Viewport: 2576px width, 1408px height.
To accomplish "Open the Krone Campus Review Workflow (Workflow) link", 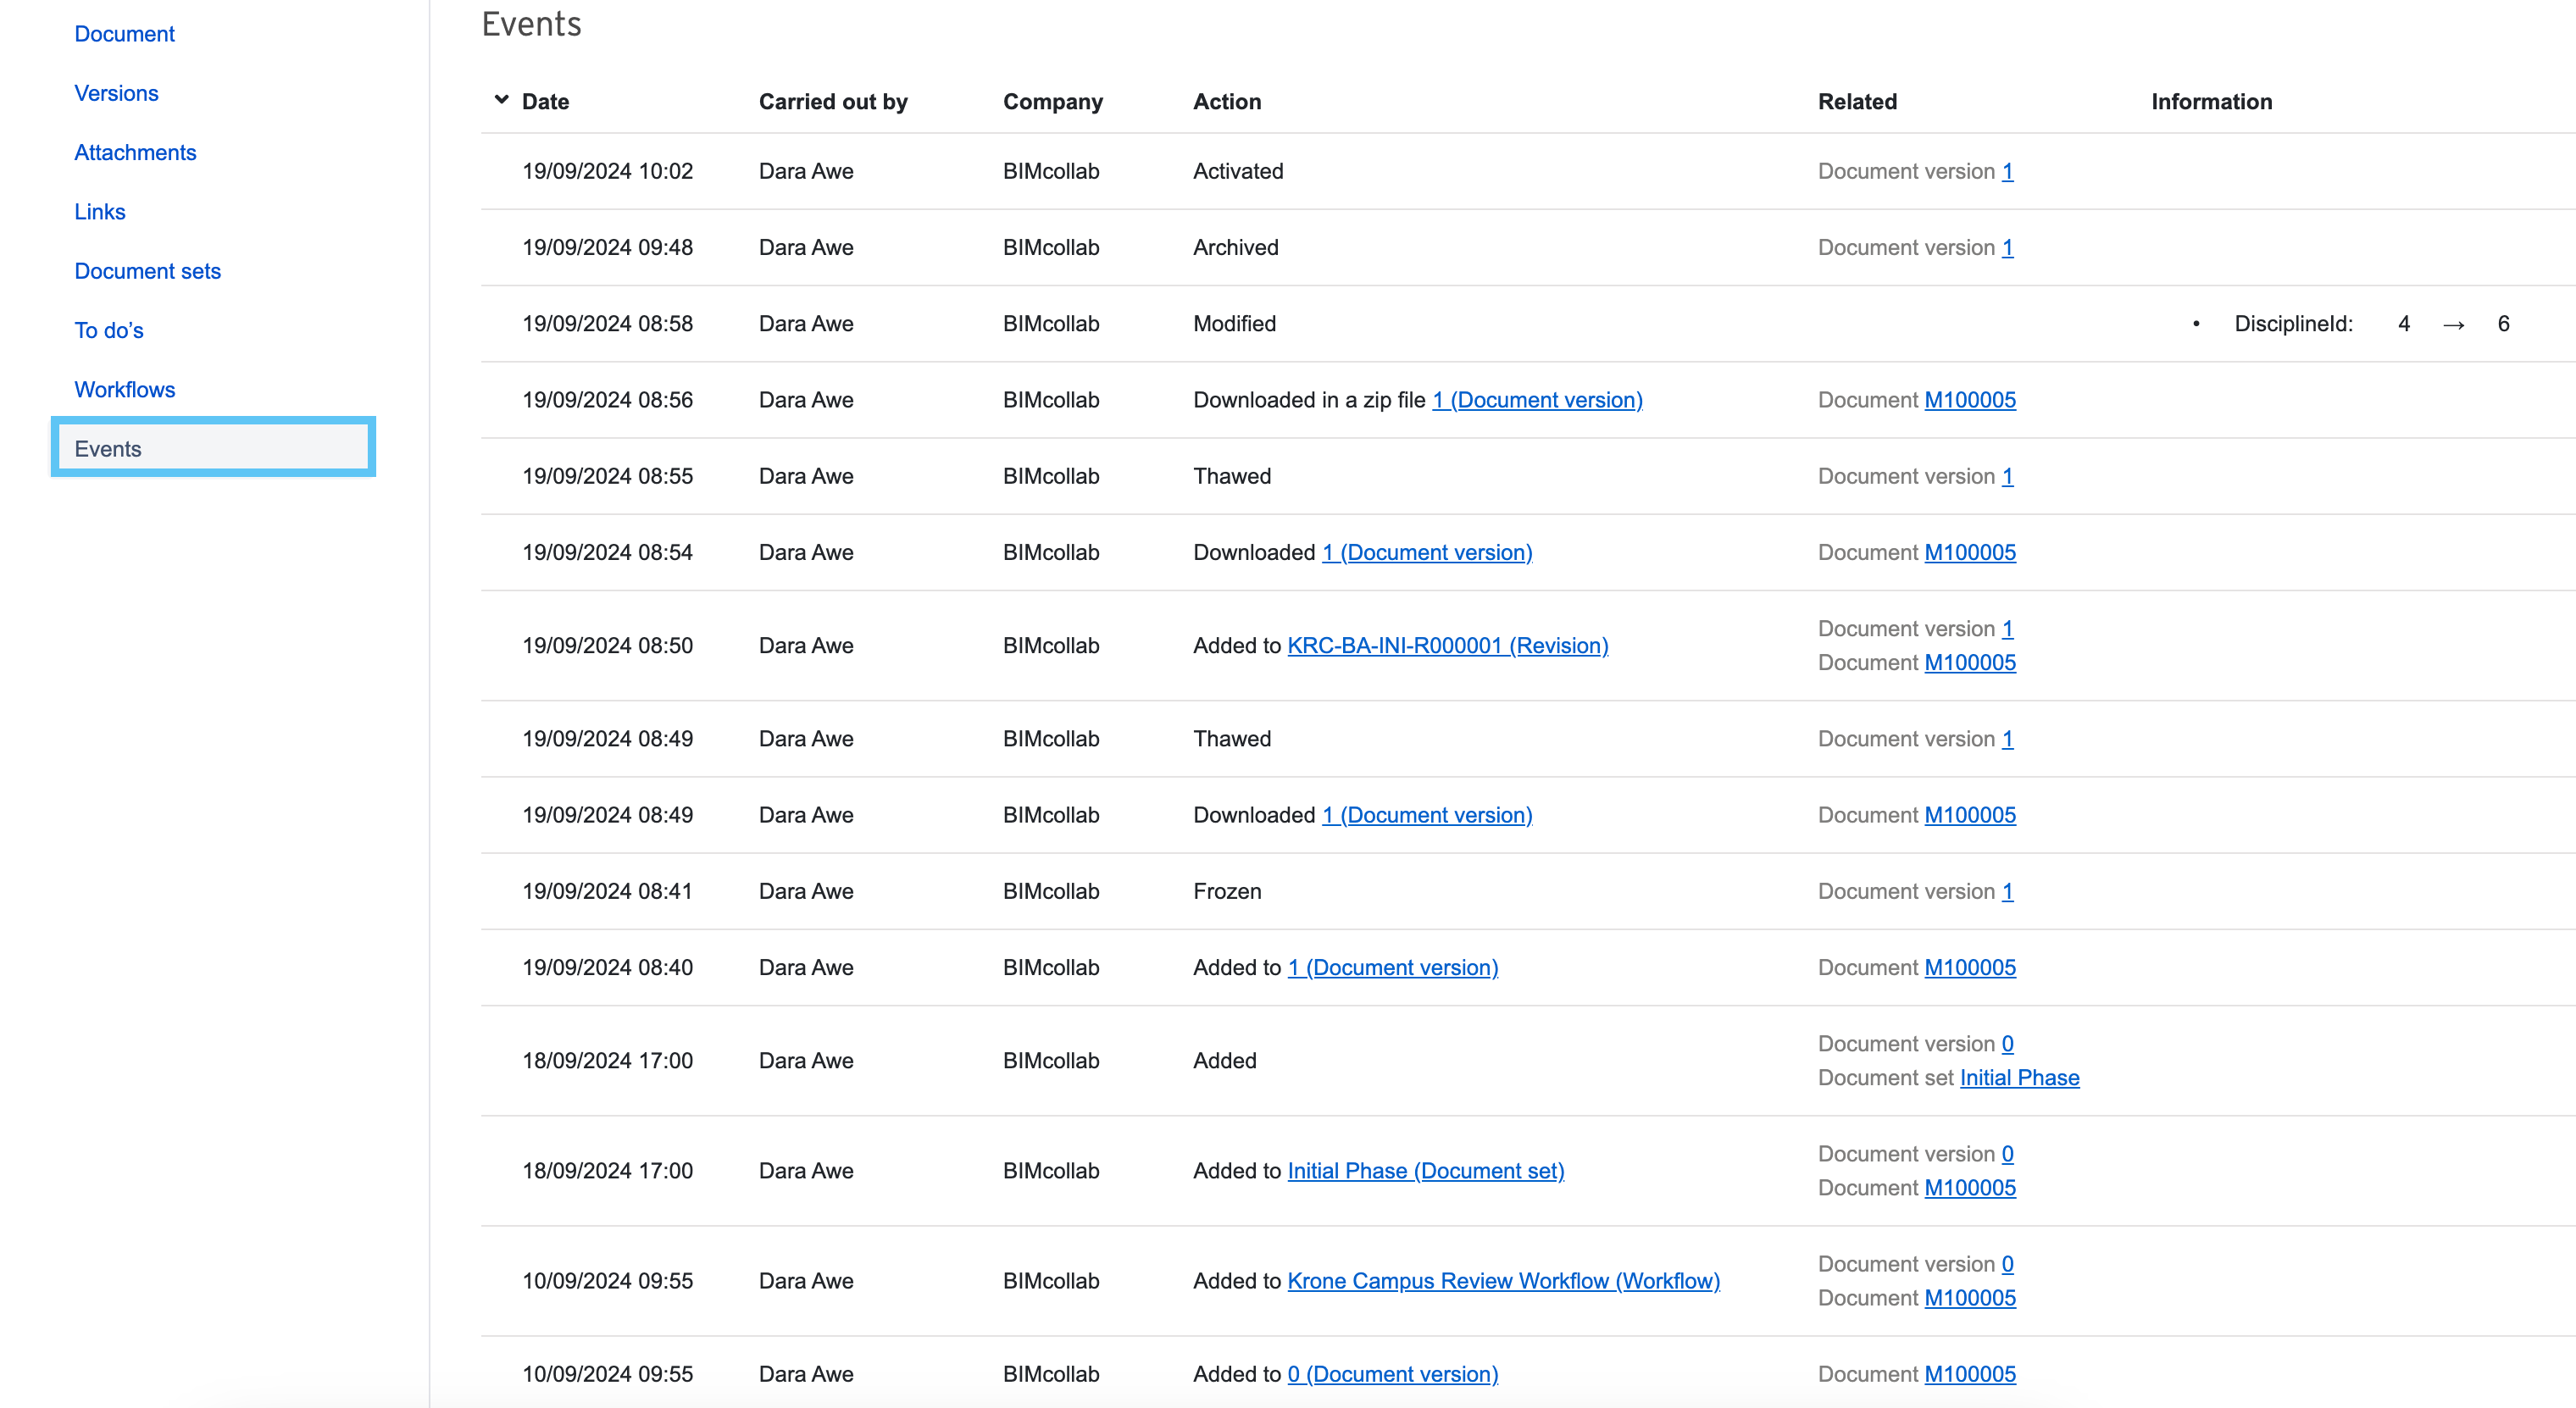I will pos(1503,1280).
